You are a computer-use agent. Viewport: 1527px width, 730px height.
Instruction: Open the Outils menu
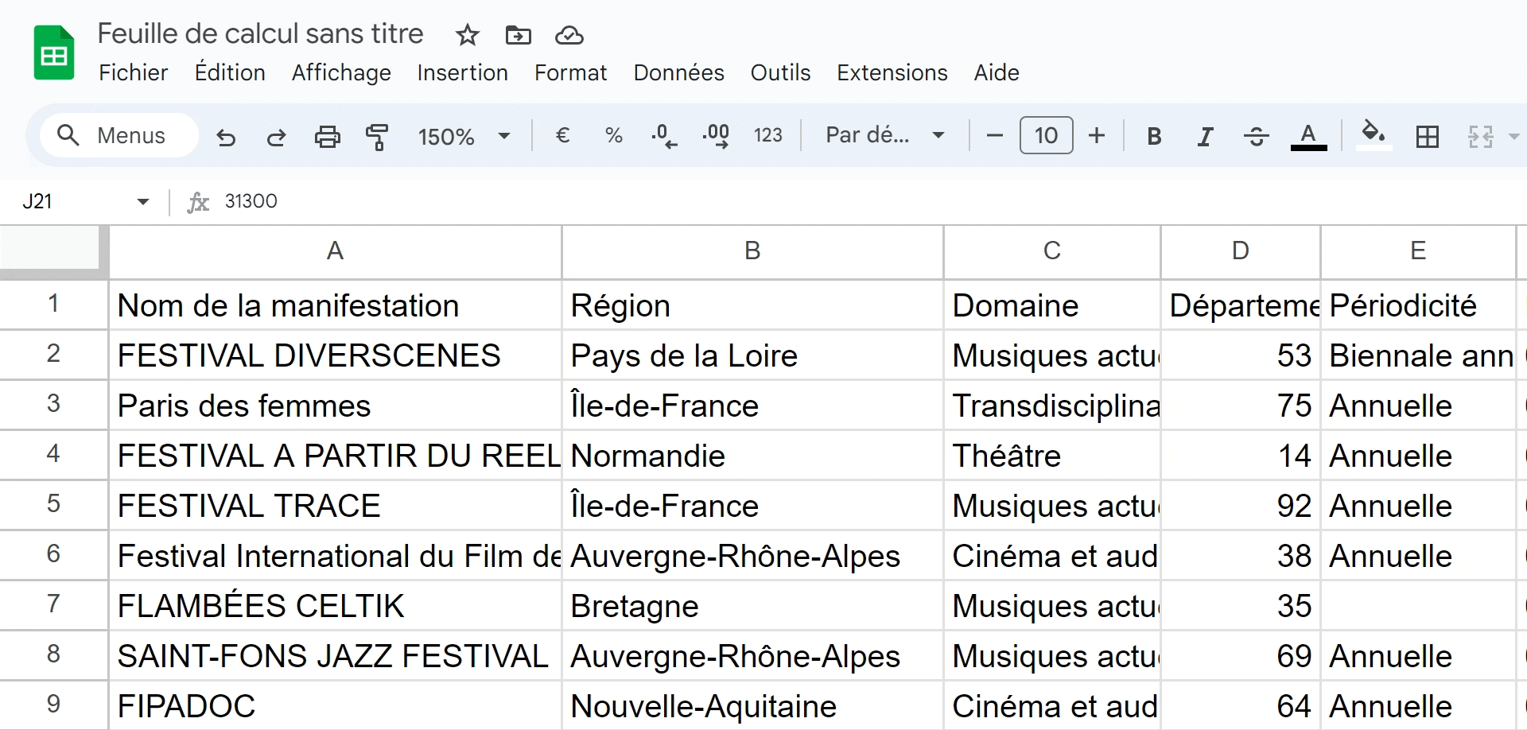[780, 72]
